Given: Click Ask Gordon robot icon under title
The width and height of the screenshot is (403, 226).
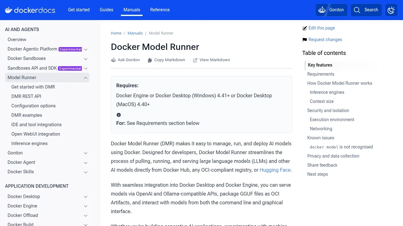Looking at the screenshot, I should 113,60.
